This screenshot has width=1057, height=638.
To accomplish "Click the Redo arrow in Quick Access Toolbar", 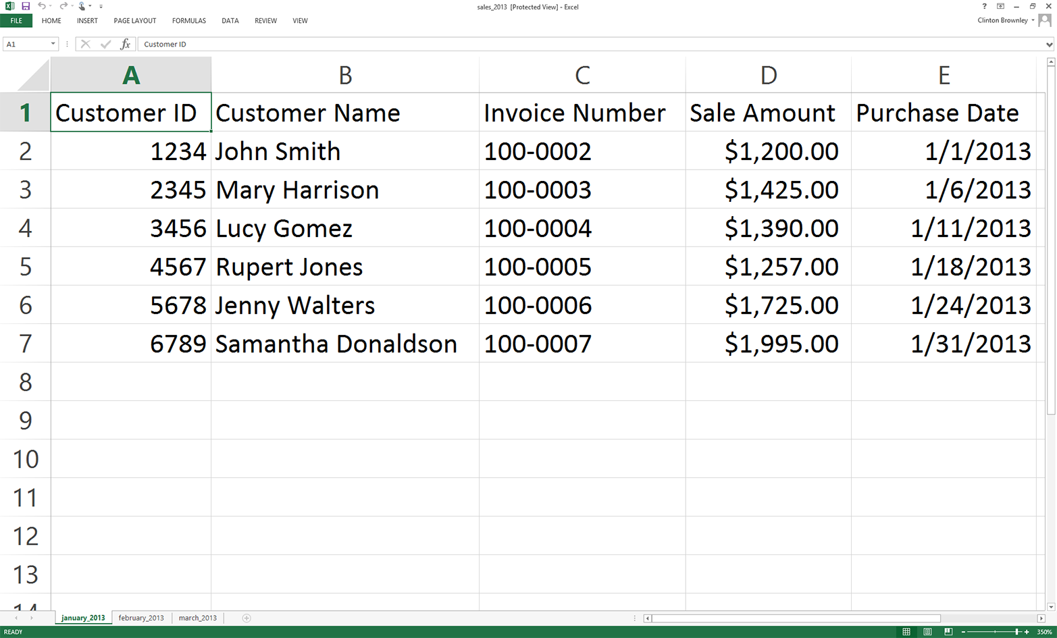I will click(63, 6).
